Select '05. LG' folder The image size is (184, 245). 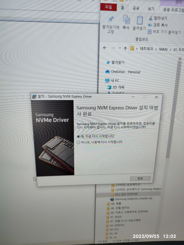(x=111, y=238)
